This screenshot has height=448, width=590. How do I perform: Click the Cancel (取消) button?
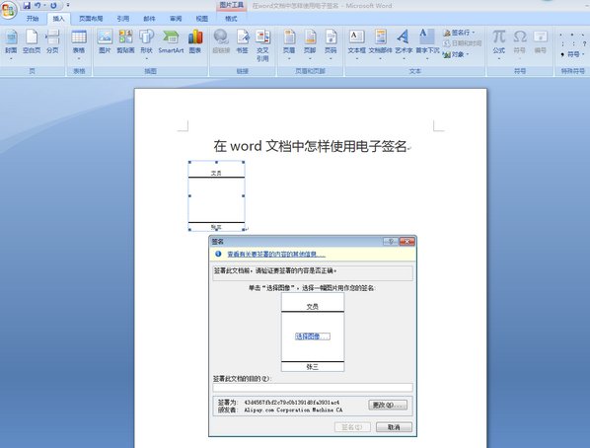[x=394, y=427]
